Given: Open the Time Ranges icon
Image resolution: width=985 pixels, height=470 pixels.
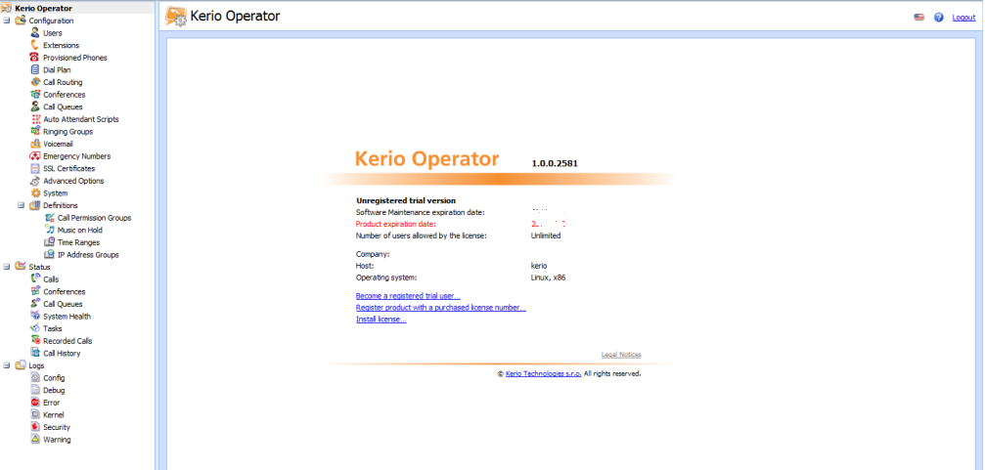Looking at the screenshot, I should [50, 242].
